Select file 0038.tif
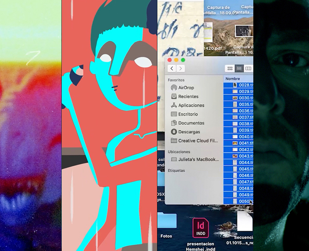 (238, 124)
